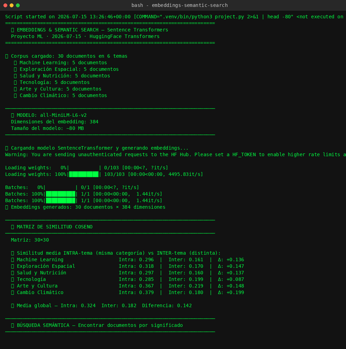The height and width of the screenshot is (349, 346).
Task: Click the yellow minimize window button
Action: (x=12, y=5)
